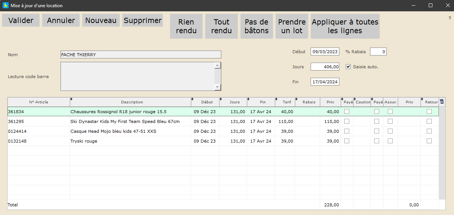454x215 pixels.
Task: Select Pas de bâtons
Action: (x=257, y=26)
